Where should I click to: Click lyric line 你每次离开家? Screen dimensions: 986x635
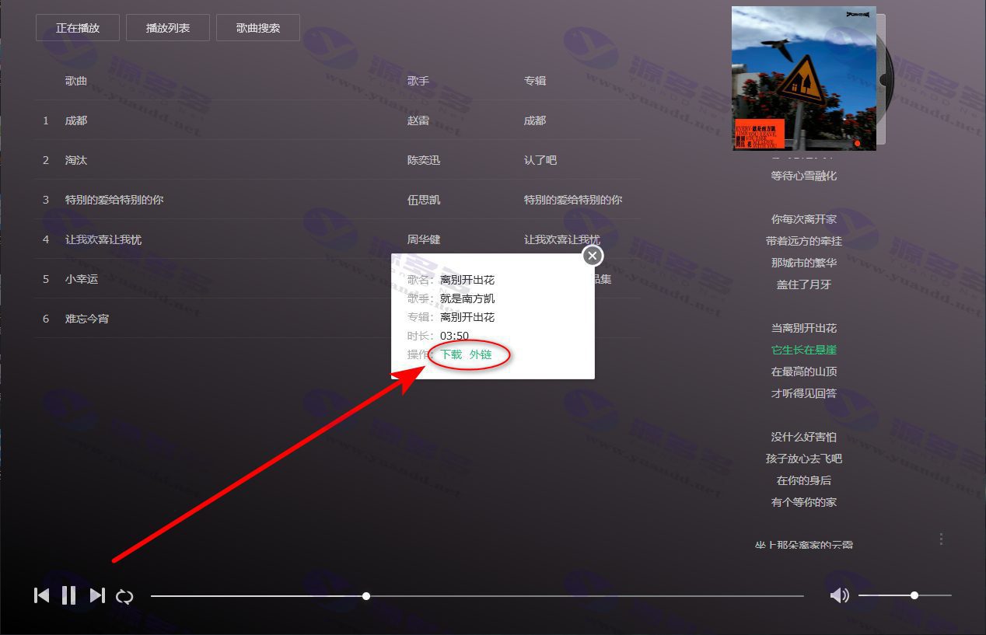[x=804, y=219]
